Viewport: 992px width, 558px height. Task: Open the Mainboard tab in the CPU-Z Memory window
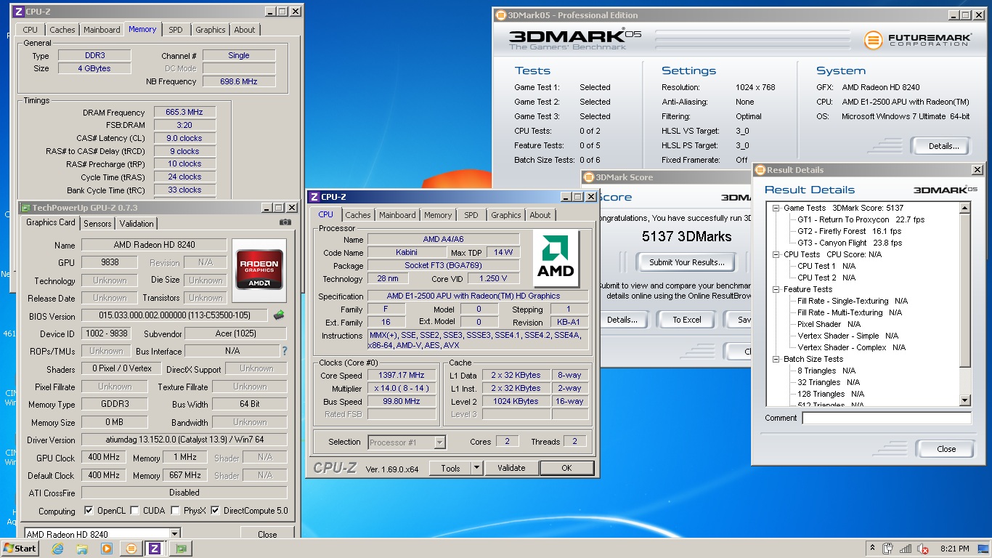coord(102,30)
